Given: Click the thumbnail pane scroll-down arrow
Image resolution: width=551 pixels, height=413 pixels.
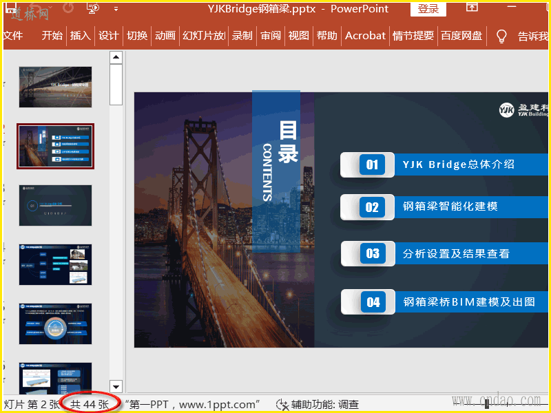Looking at the screenshot, I should point(116,387).
